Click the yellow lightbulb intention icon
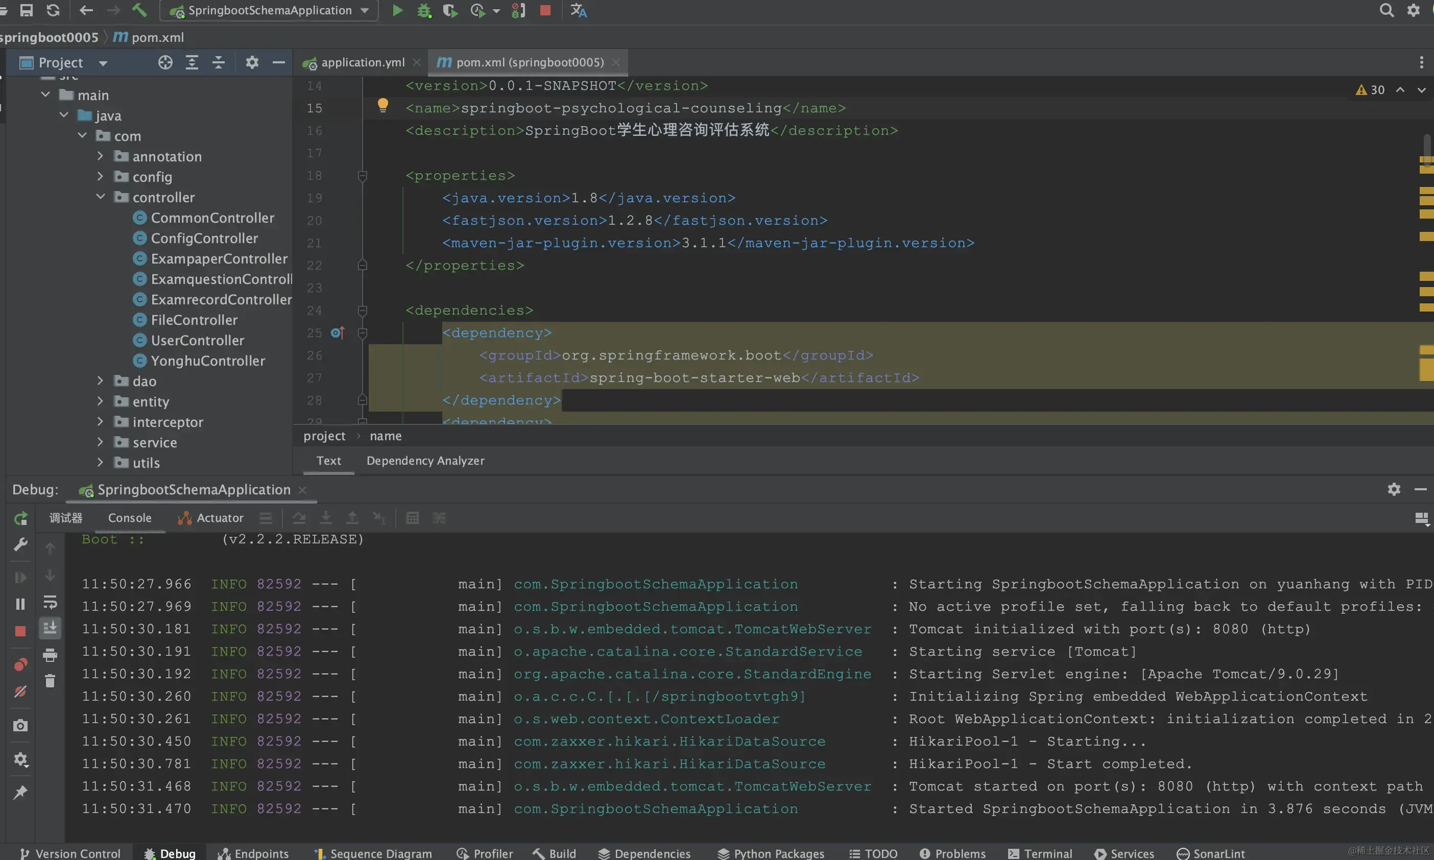The image size is (1434, 860). click(383, 105)
